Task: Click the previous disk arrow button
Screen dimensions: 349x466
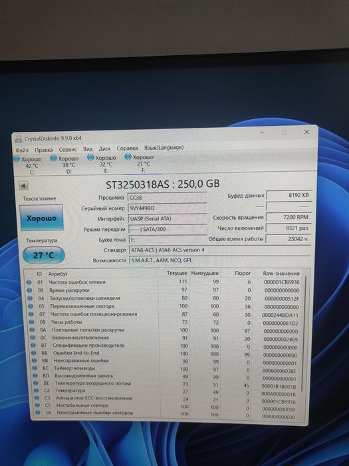Action: pyautogui.click(x=23, y=186)
